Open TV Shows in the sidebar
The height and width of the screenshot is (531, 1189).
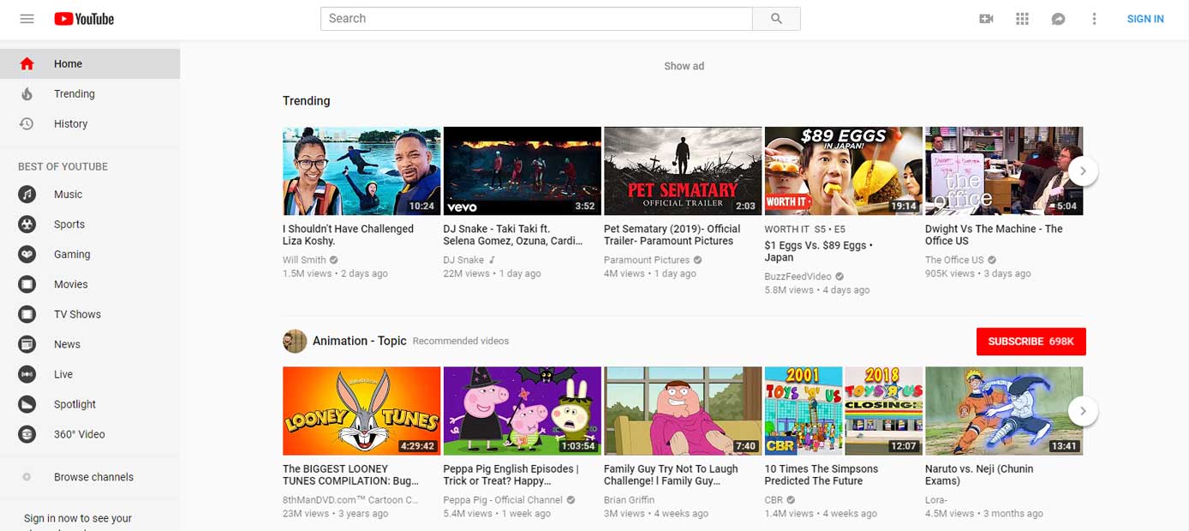[x=90, y=314]
